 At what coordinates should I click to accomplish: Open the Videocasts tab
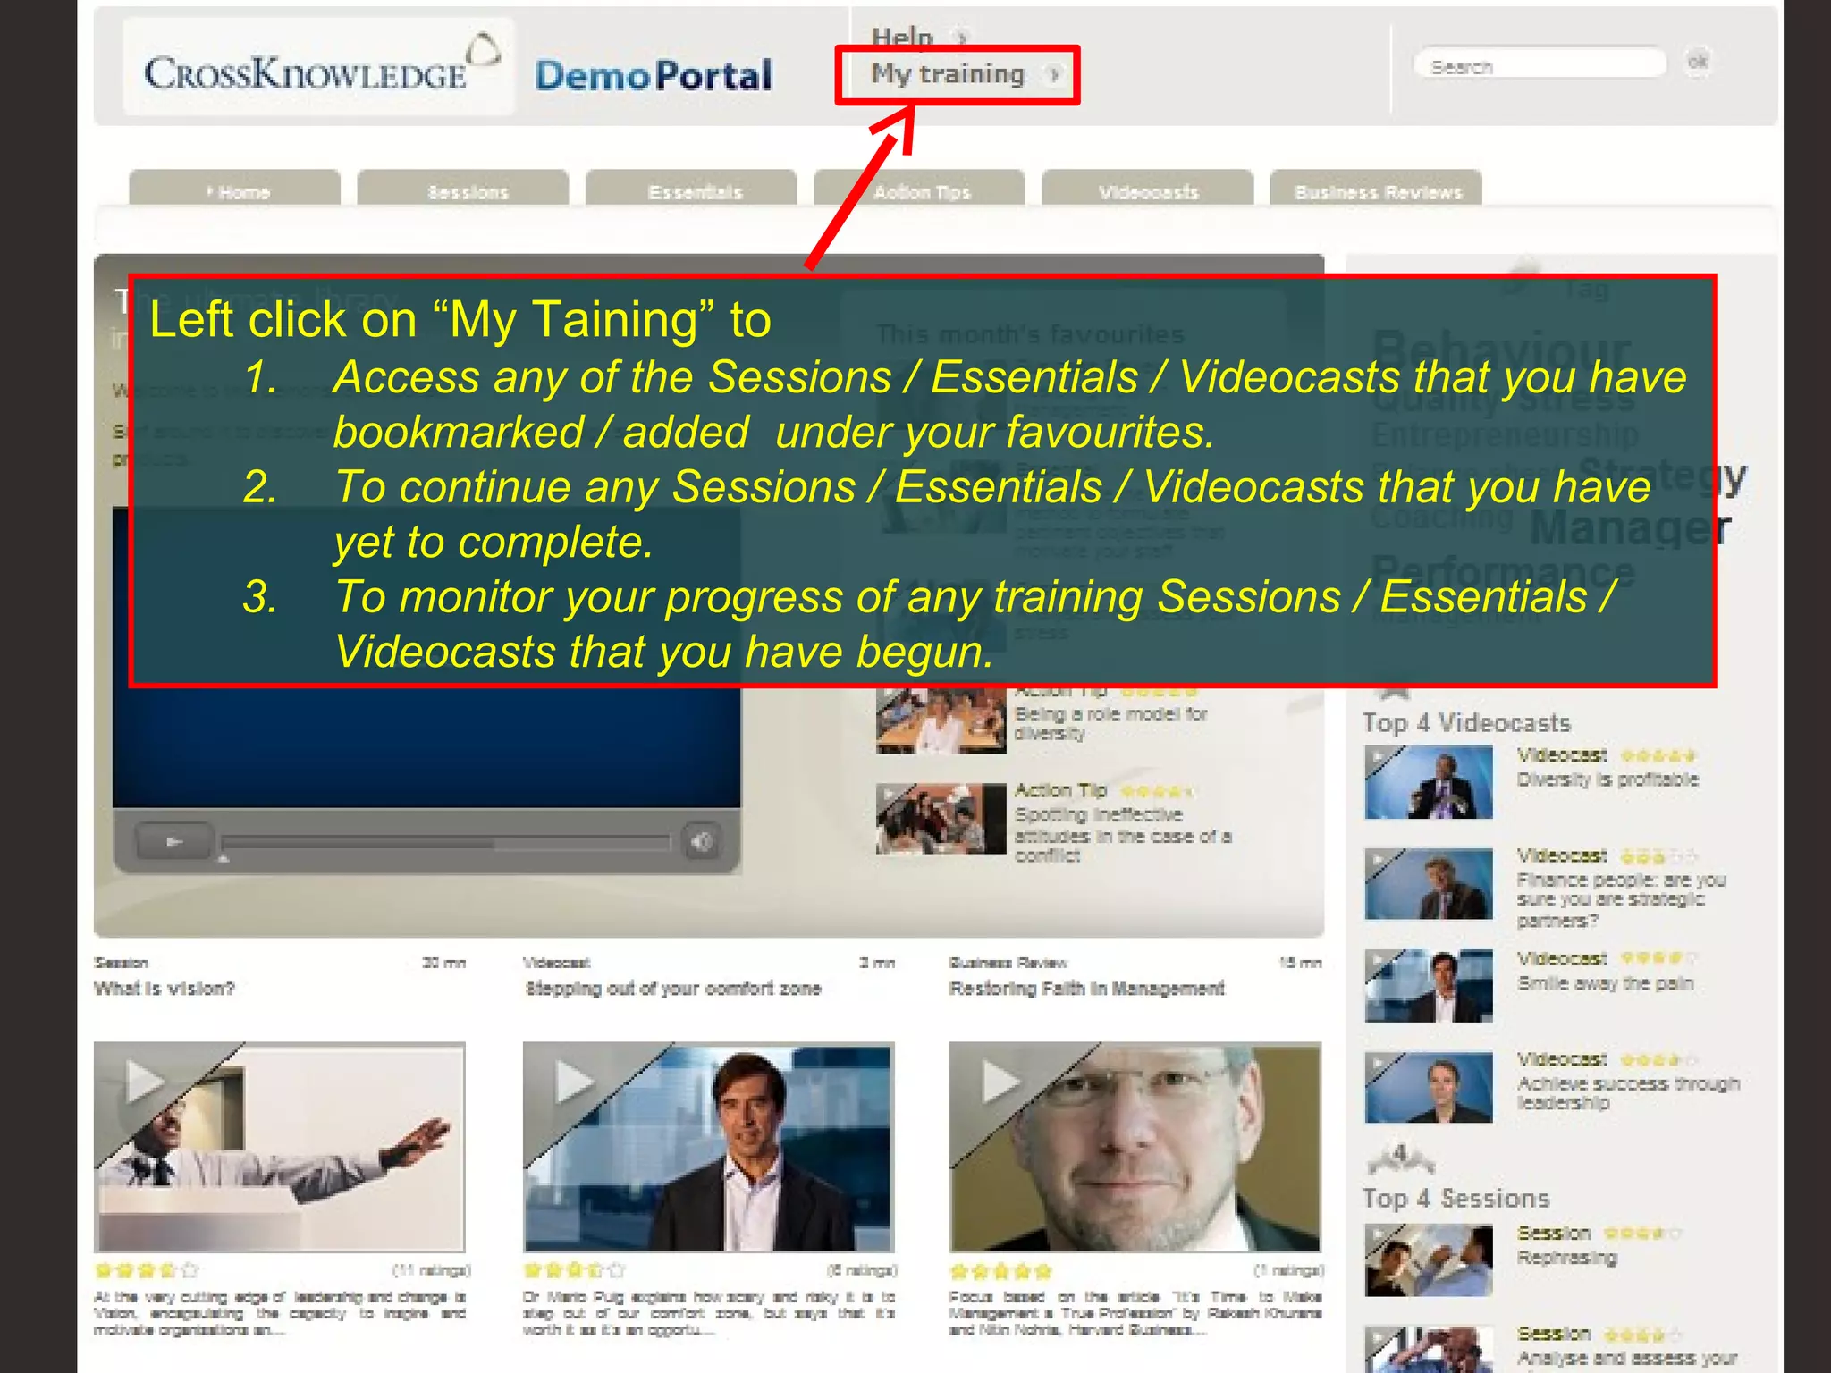pyautogui.click(x=1148, y=188)
